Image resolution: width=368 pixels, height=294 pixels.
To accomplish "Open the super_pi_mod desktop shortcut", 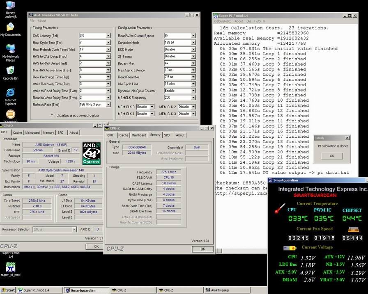I will pos(10,267).
